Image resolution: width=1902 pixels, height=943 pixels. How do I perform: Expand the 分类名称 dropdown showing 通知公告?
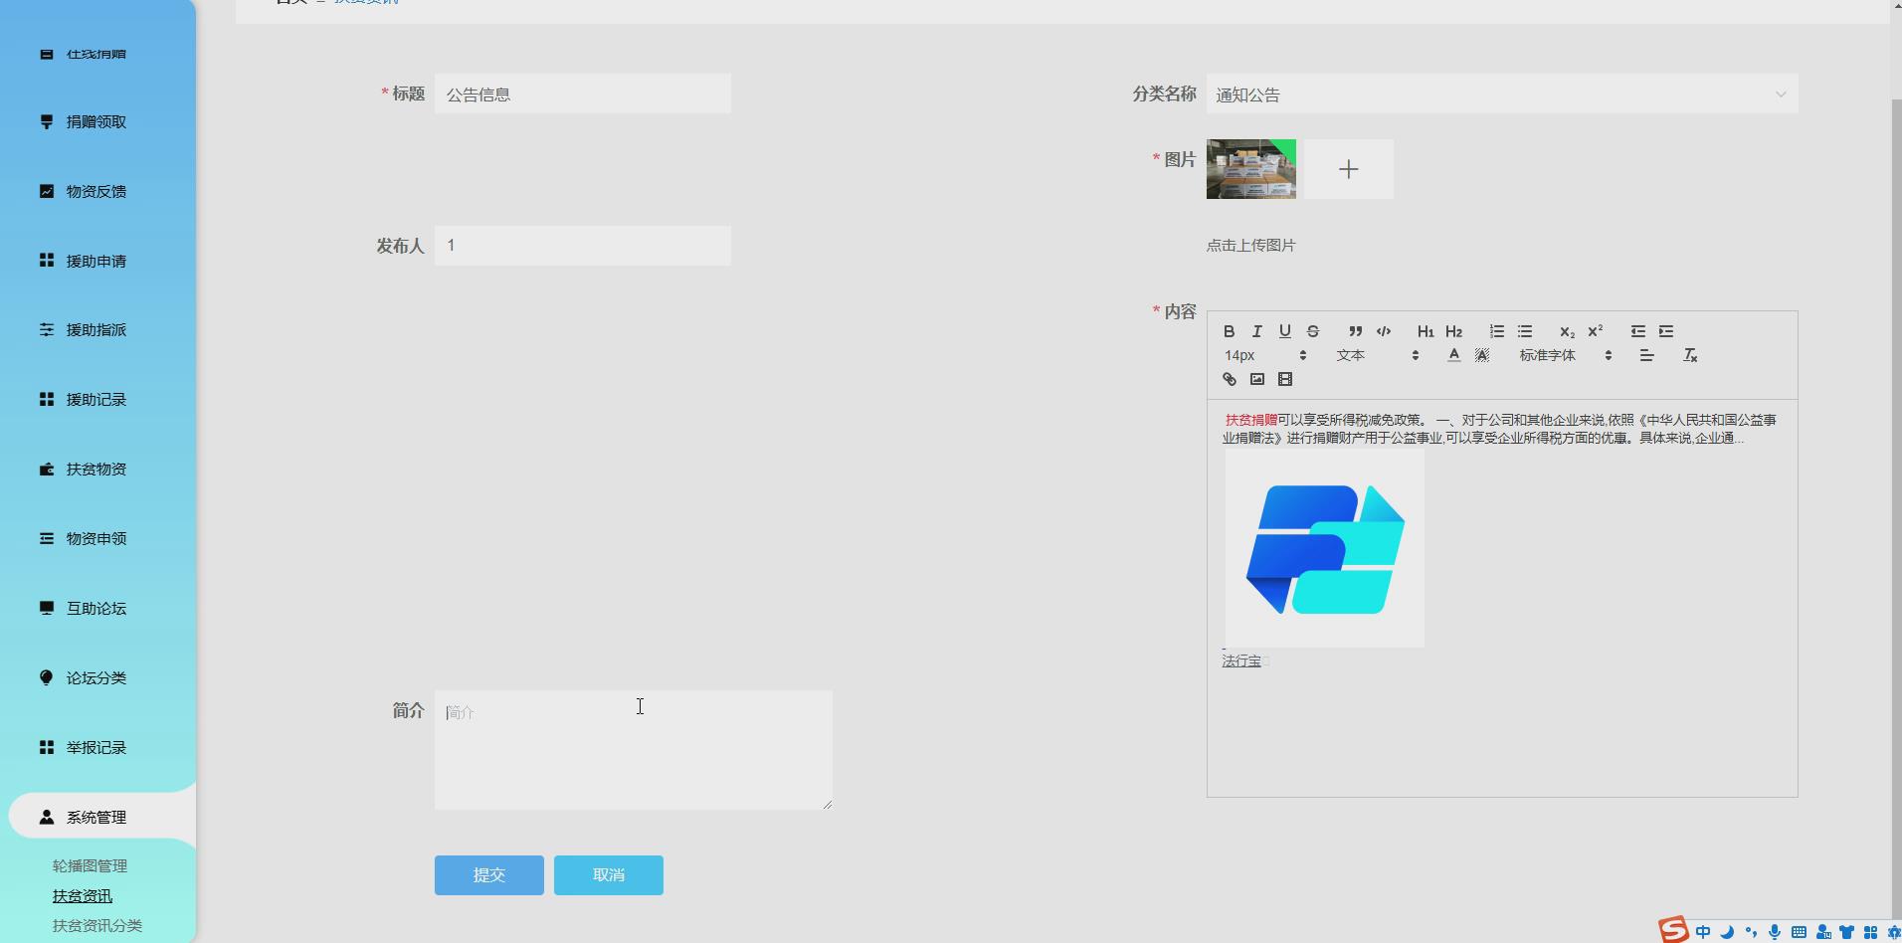tap(1501, 94)
